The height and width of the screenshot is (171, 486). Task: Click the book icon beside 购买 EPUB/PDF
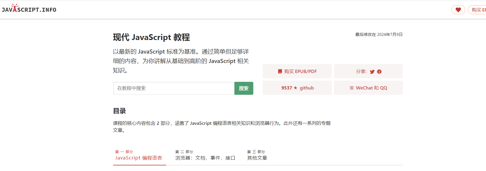click(x=280, y=72)
